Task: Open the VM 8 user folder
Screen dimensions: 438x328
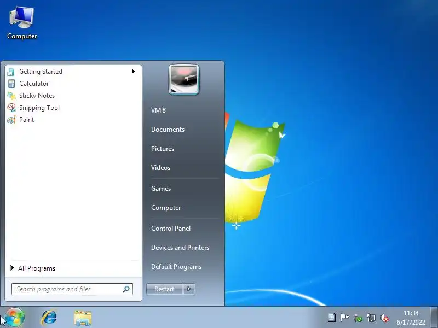Action: pyautogui.click(x=158, y=110)
